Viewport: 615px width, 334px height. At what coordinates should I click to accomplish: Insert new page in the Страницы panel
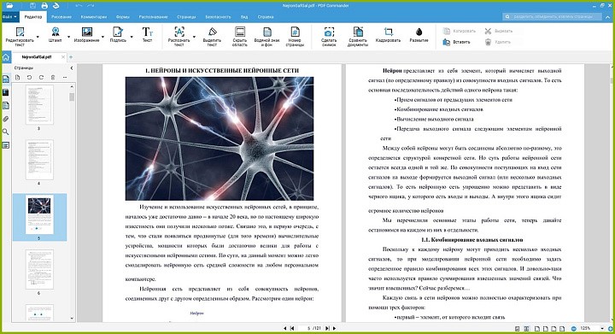18,78
